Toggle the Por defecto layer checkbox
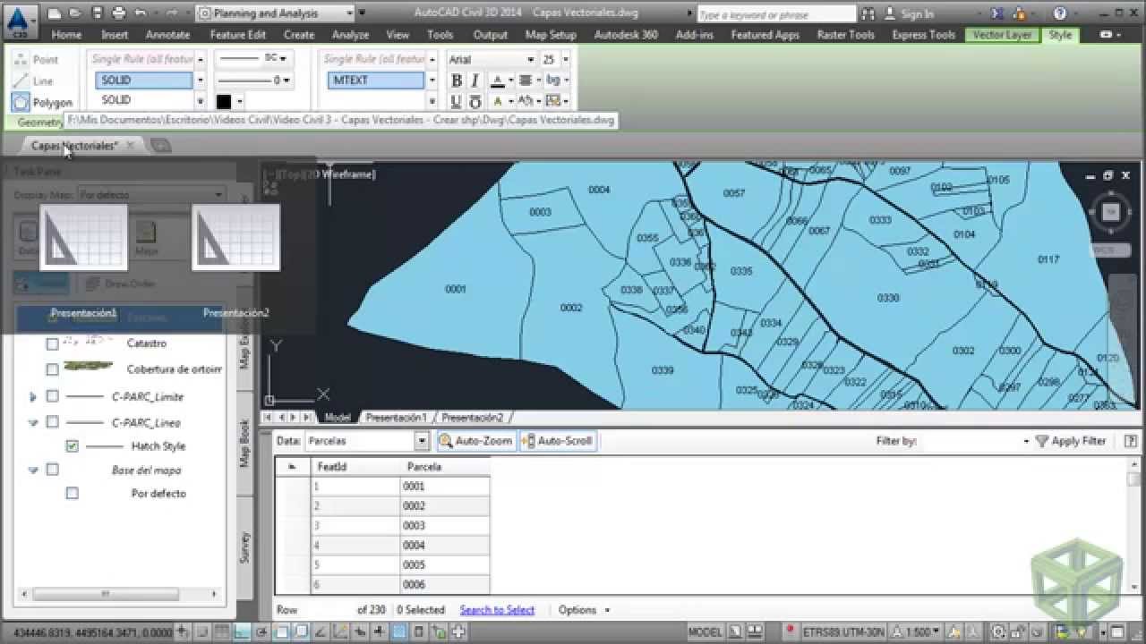1146x644 pixels. point(73,493)
